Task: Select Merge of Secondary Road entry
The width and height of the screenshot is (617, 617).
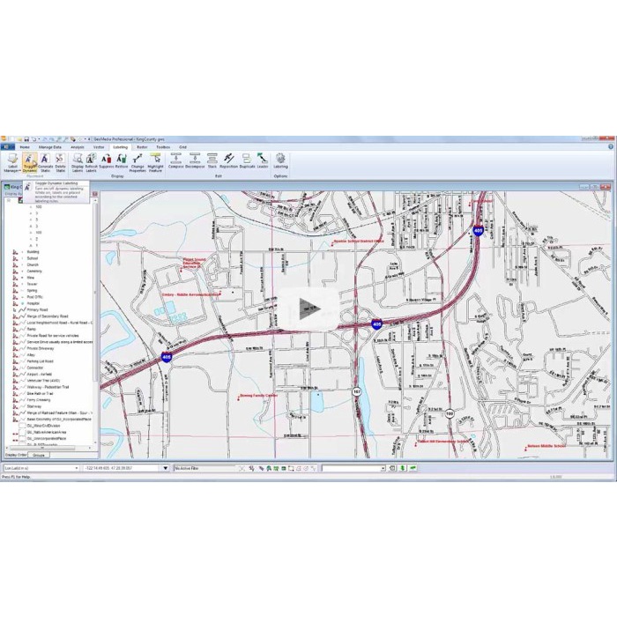Action: click(48, 316)
